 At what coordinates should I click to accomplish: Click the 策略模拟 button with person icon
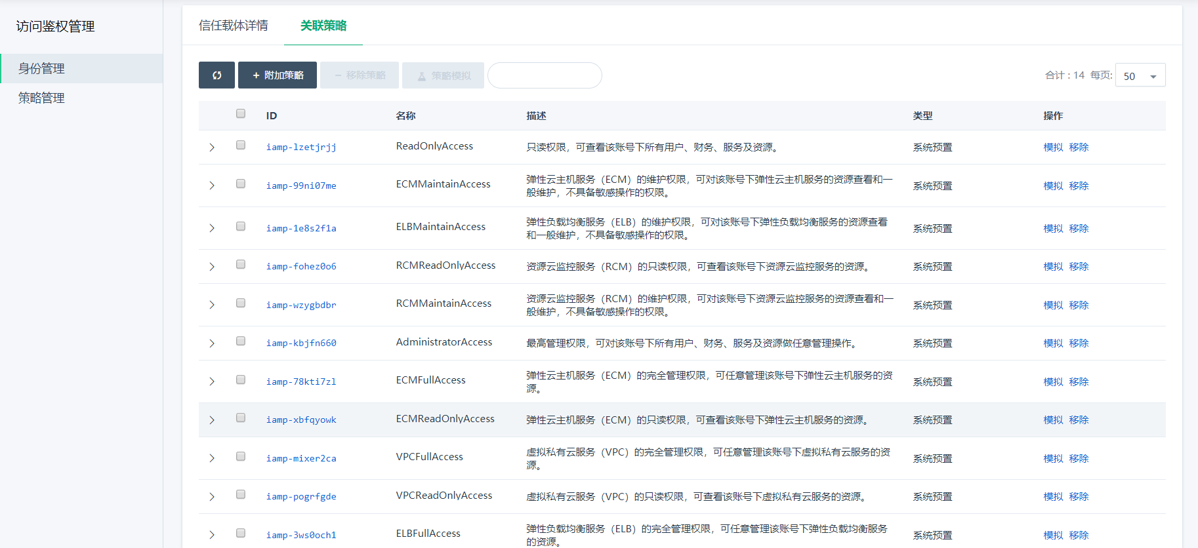point(444,75)
